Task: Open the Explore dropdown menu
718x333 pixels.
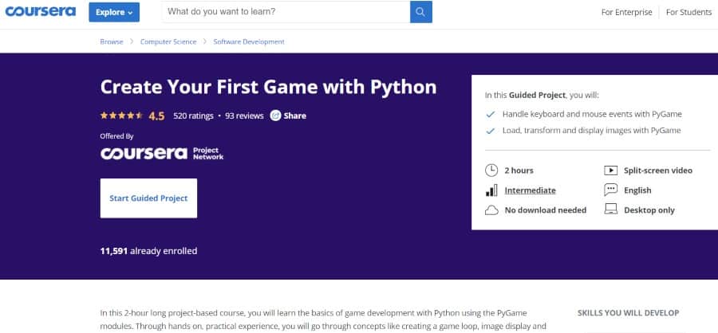Action: (x=114, y=13)
